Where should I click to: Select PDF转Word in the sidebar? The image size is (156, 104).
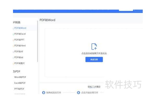coord(20,28)
